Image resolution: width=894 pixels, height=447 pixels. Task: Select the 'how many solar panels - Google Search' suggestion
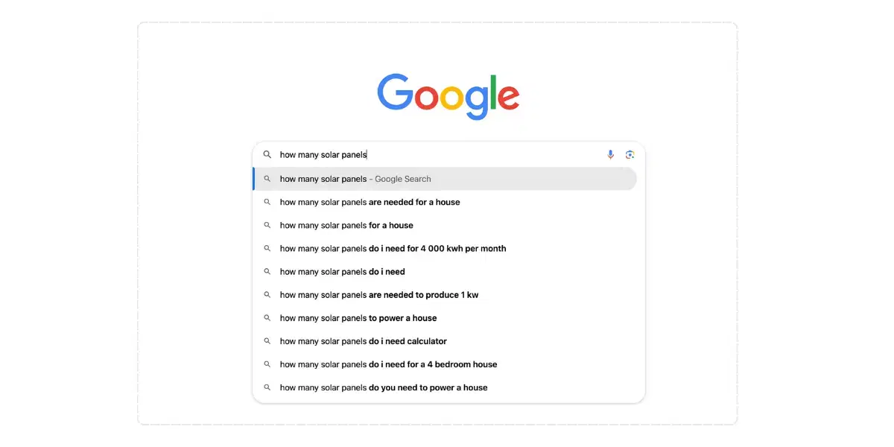(355, 179)
